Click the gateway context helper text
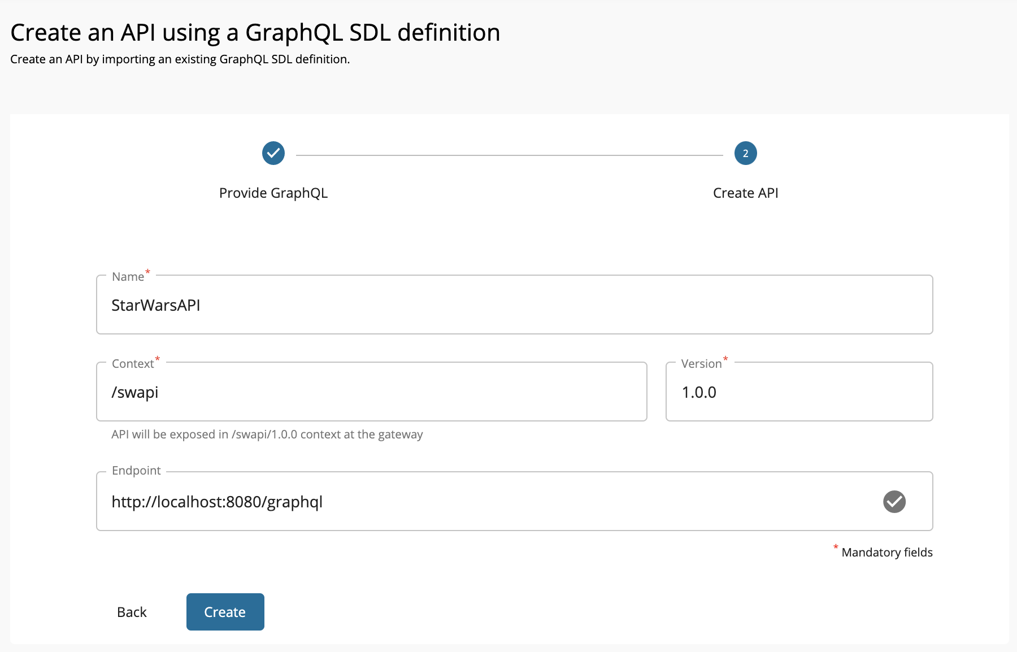 [267, 434]
